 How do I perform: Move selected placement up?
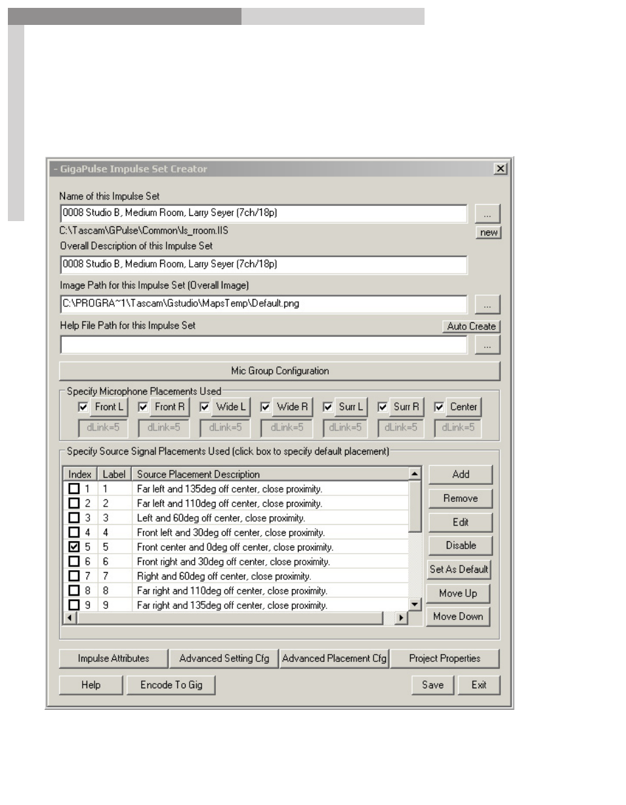[458, 593]
